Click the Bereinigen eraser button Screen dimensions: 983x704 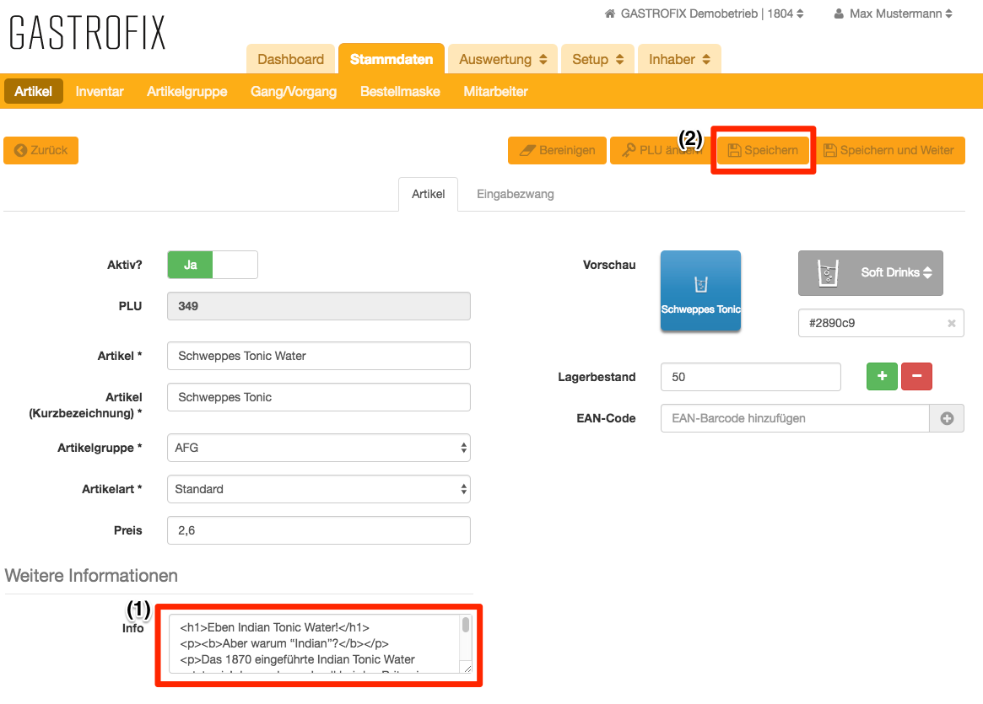[x=557, y=151]
